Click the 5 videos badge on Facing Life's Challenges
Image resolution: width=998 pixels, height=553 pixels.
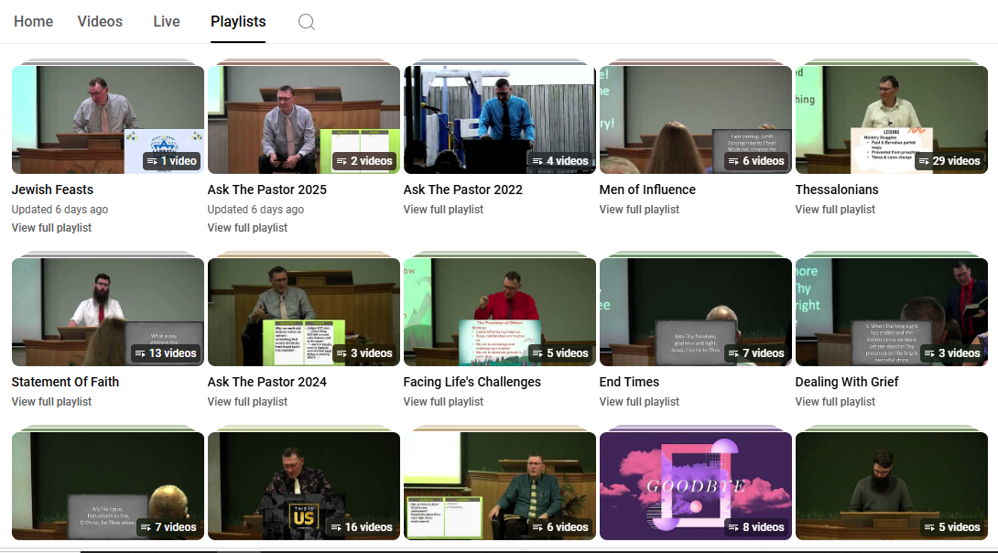(x=560, y=353)
